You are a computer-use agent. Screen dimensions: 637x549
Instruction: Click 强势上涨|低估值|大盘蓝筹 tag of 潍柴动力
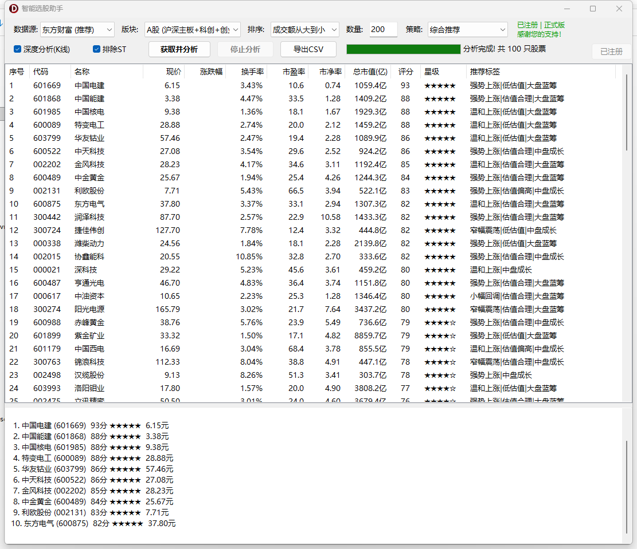point(513,243)
